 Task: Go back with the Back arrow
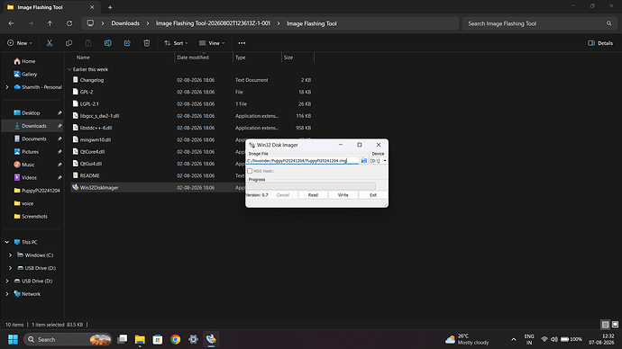pyautogui.click(x=11, y=23)
